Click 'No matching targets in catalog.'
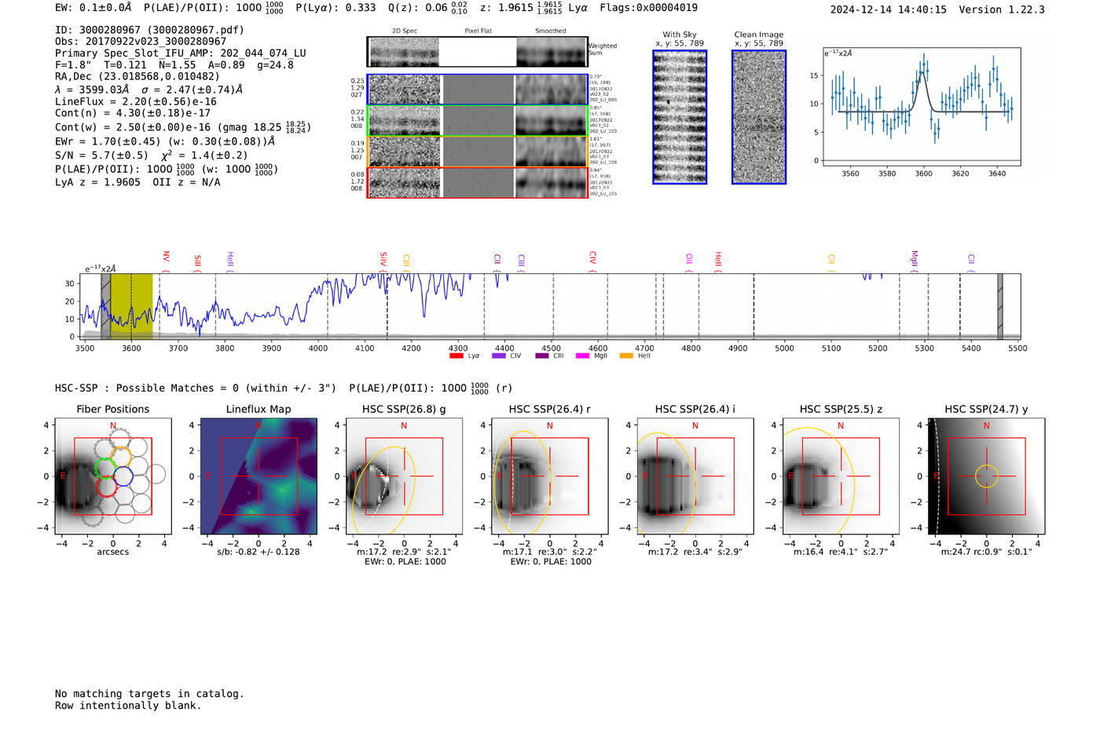This screenshot has height=748, width=1100. [x=149, y=694]
